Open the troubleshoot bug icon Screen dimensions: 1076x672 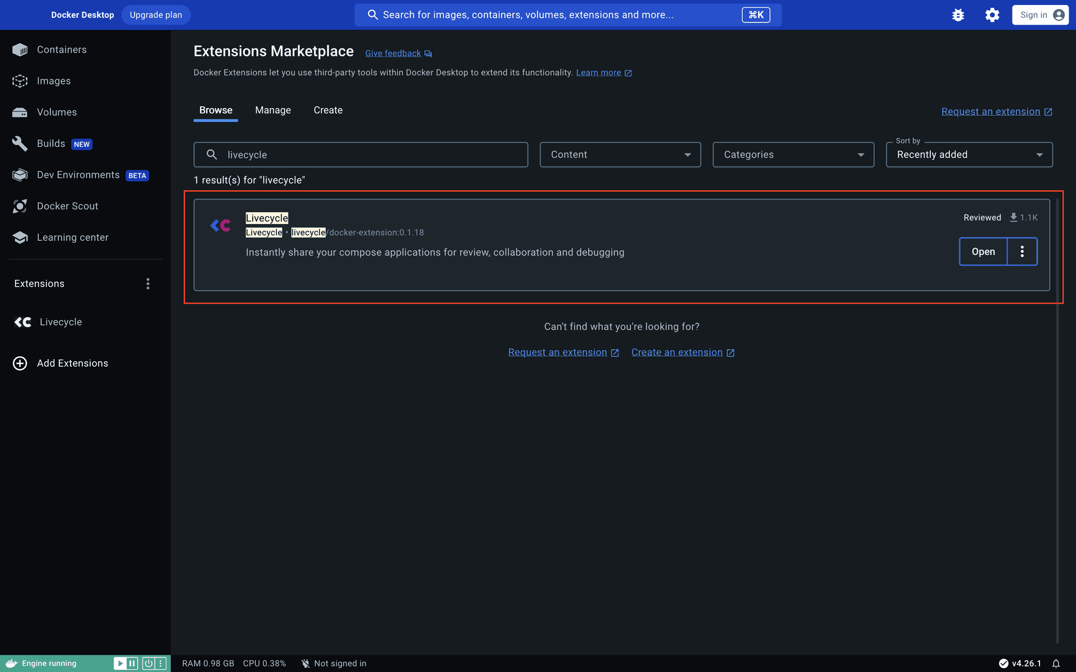[x=958, y=15]
